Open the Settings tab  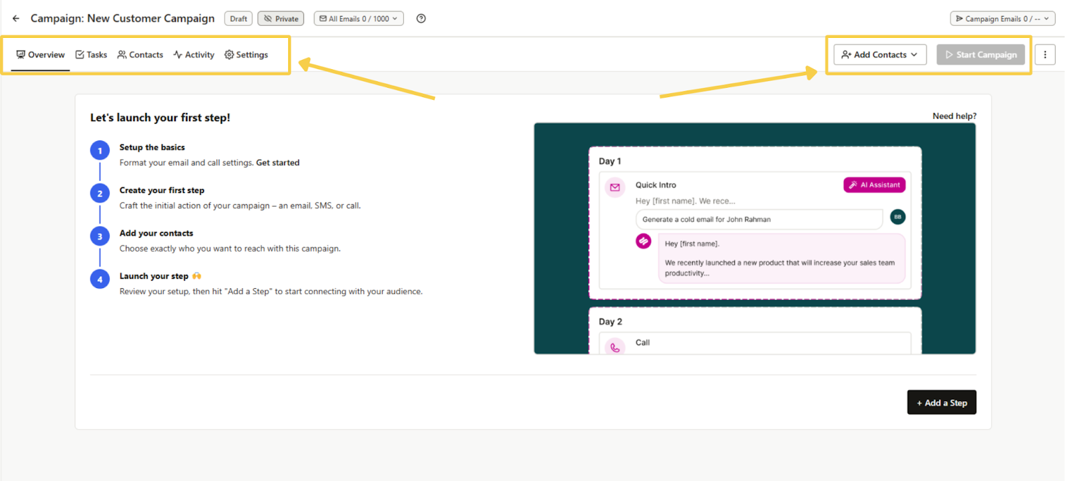[x=246, y=55]
